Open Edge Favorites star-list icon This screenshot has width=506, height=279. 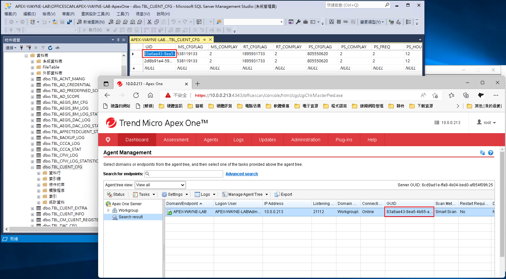click(452, 95)
